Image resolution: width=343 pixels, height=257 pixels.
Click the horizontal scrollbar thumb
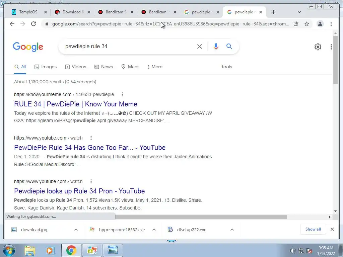(201, 217)
